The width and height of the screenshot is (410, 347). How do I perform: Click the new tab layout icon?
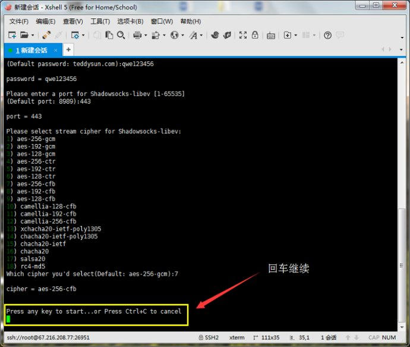(288, 35)
